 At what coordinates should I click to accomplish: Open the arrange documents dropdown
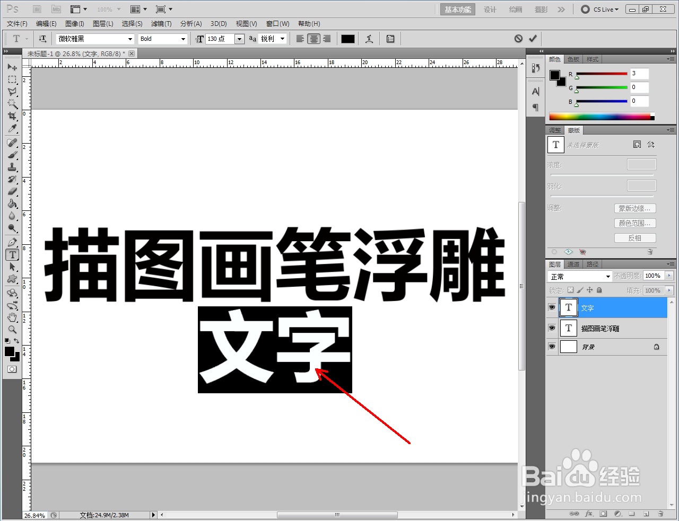click(138, 9)
